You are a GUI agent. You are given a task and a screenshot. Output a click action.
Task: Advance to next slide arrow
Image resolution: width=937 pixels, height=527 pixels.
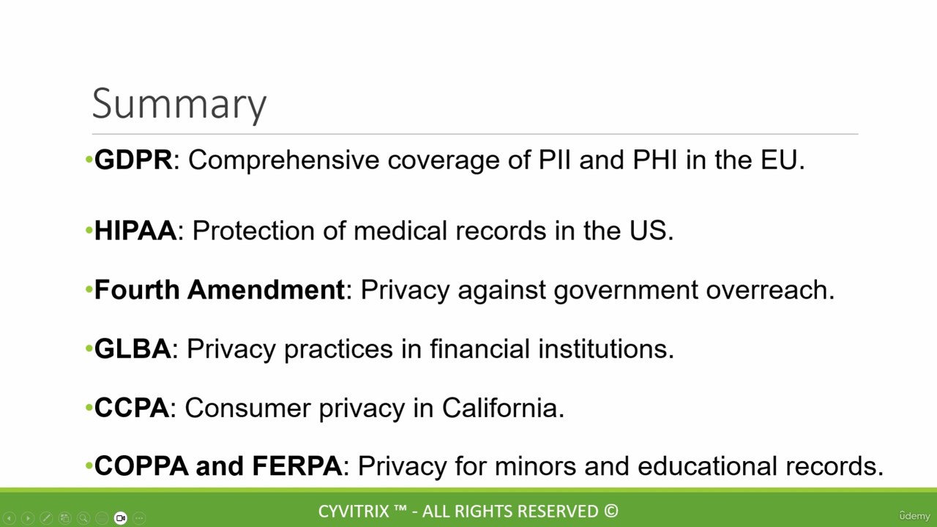pyautogui.click(x=28, y=518)
